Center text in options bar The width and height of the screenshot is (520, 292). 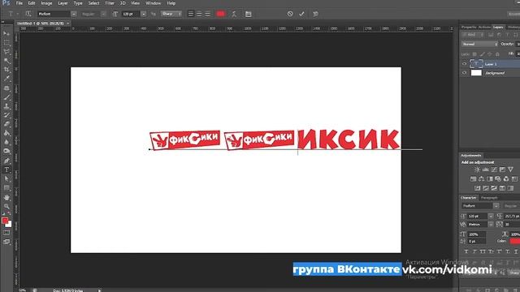tap(199, 14)
